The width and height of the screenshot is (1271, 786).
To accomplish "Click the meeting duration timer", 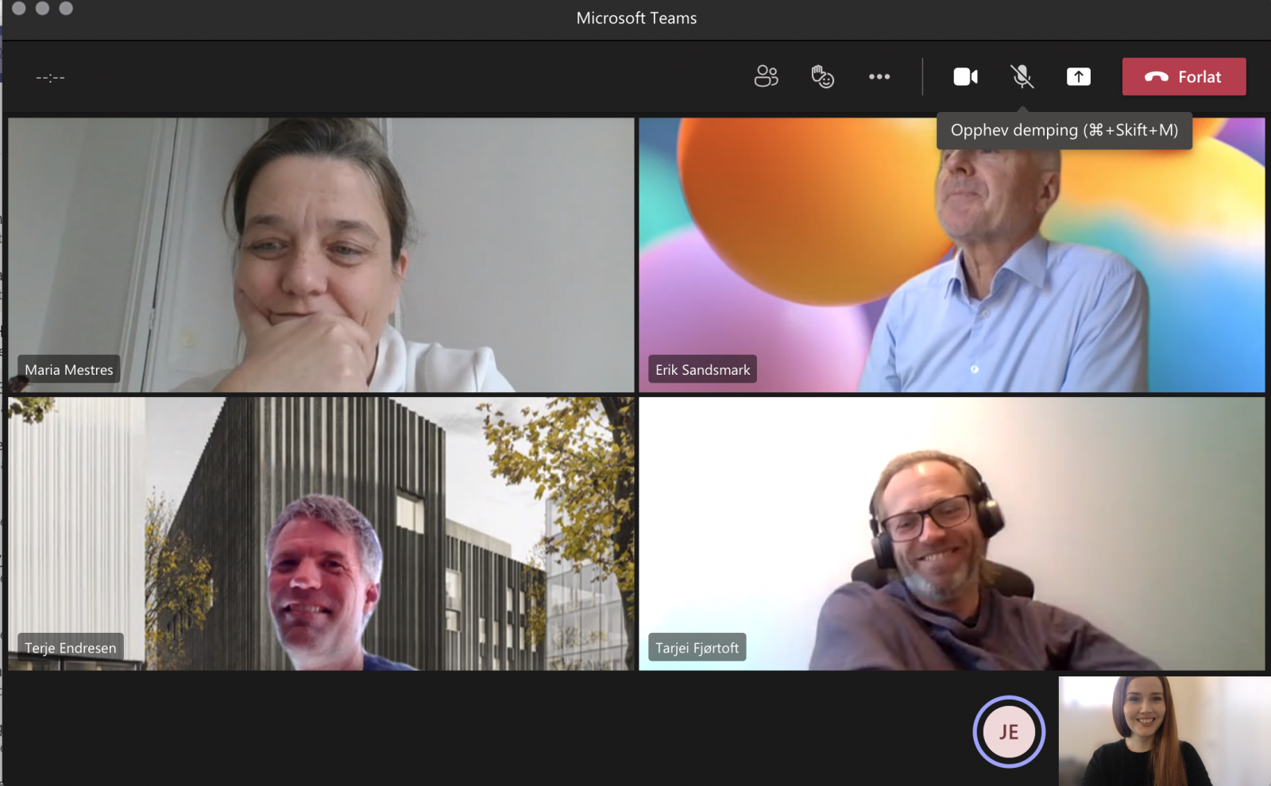I will point(50,77).
